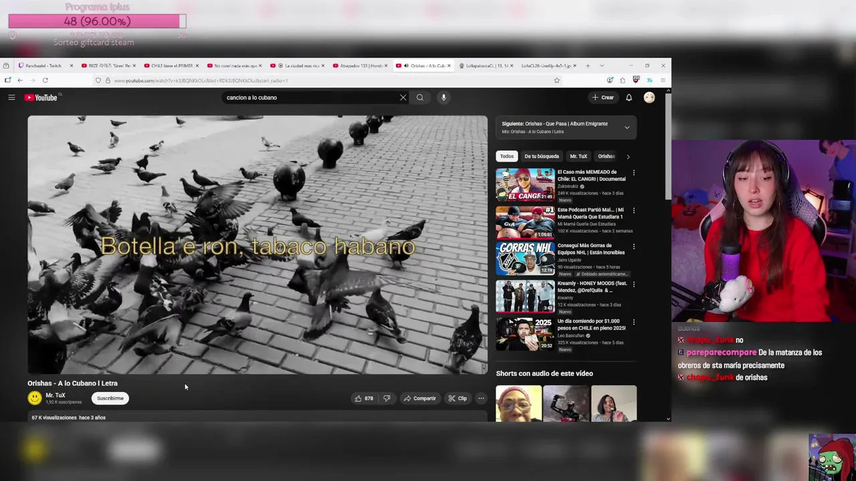Focus the YouTube search box

pos(311,98)
